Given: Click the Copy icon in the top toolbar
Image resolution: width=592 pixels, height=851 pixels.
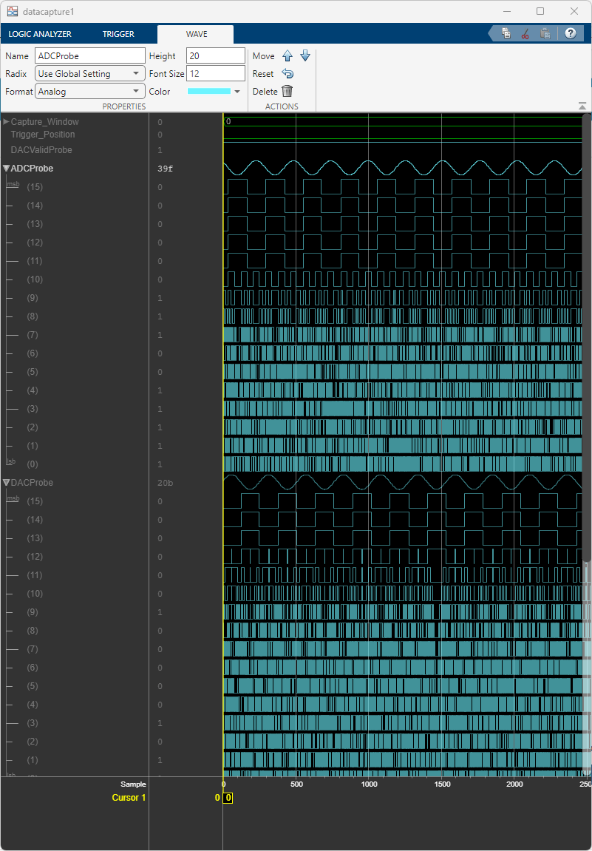Looking at the screenshot, I should pyautogui.click(x=506, y=33).
